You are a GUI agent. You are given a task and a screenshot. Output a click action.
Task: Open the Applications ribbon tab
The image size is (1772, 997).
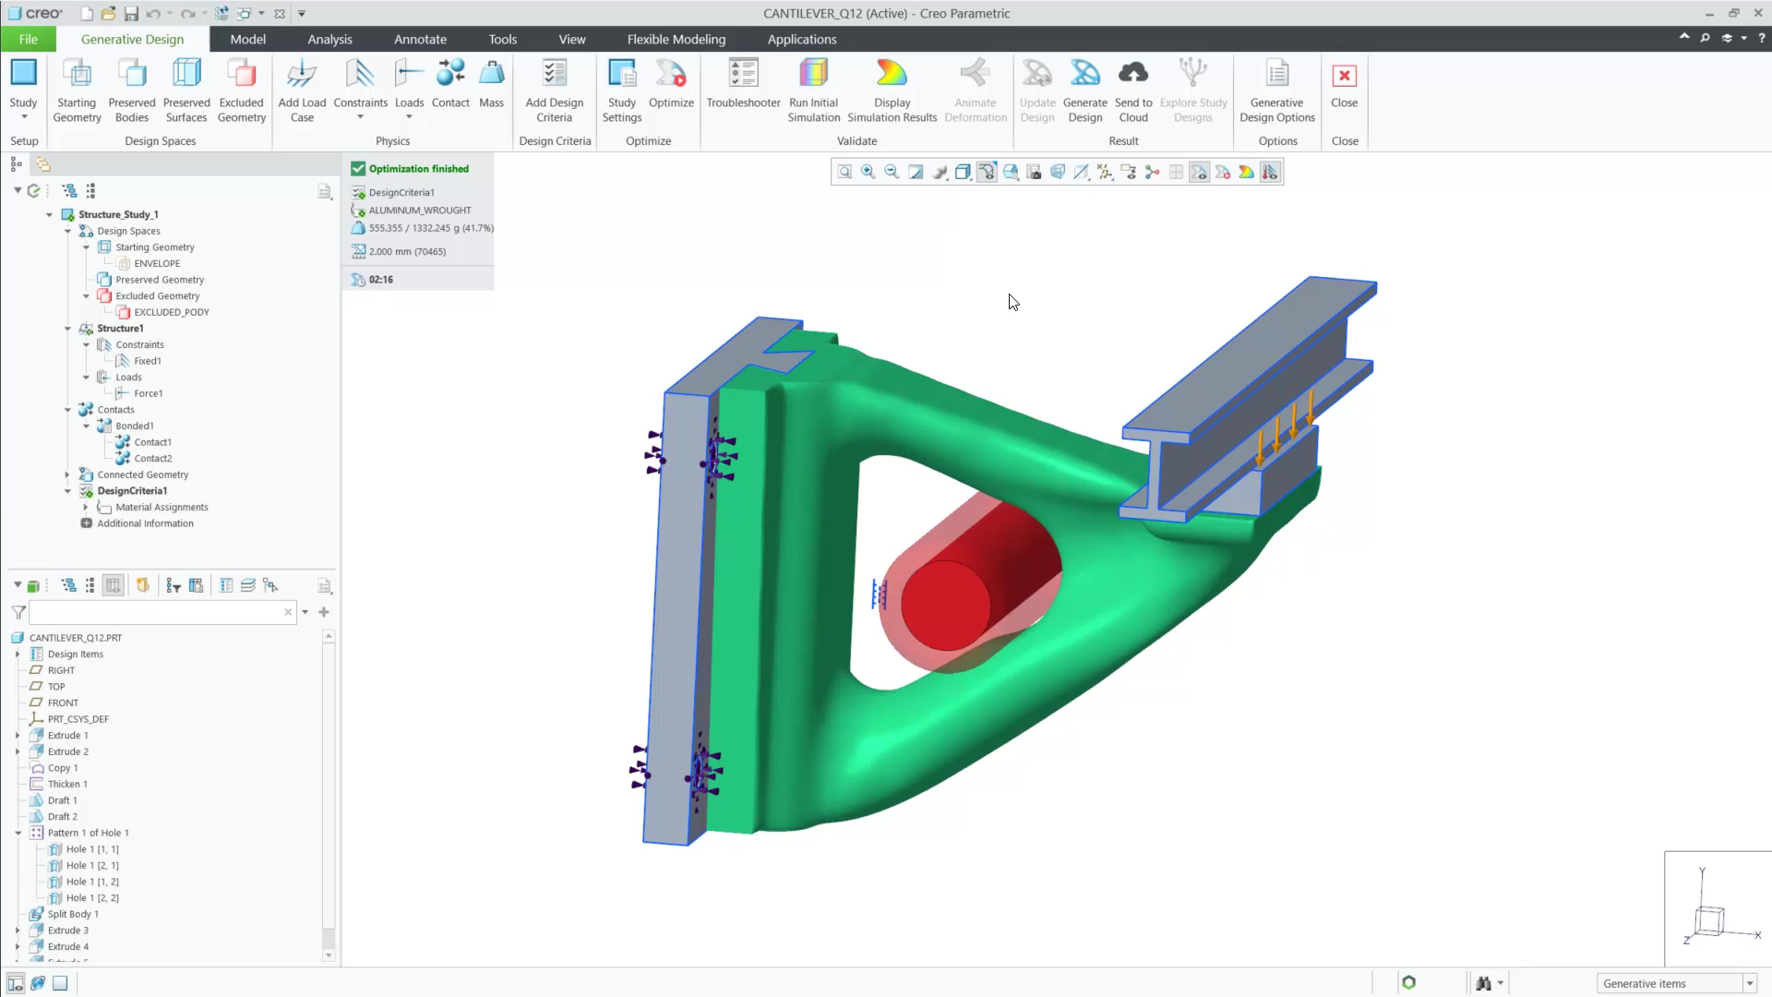pyautogui.click(x=801, y=39)
